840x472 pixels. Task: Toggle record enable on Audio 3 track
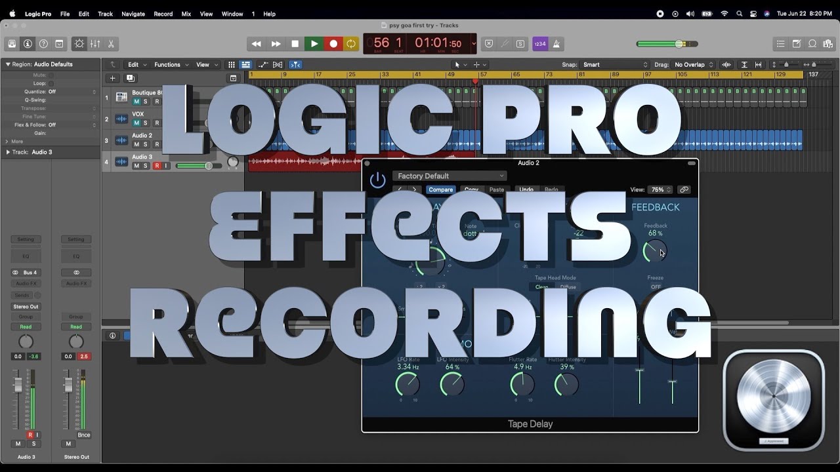pos(157,166)
